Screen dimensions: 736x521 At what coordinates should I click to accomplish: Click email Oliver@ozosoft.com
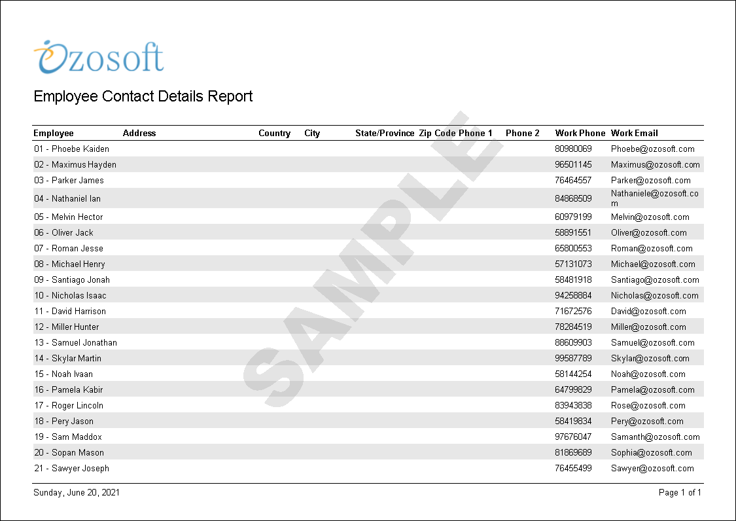(x=649, y=232)
